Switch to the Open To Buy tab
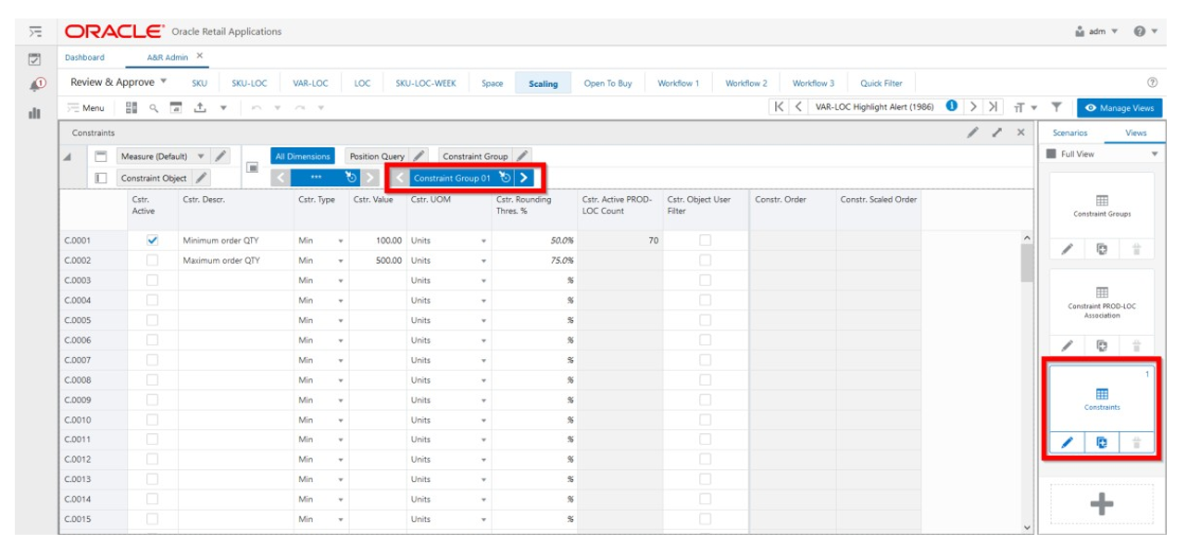Viewport: 1188px width, 544px height. tap(607, 83)
